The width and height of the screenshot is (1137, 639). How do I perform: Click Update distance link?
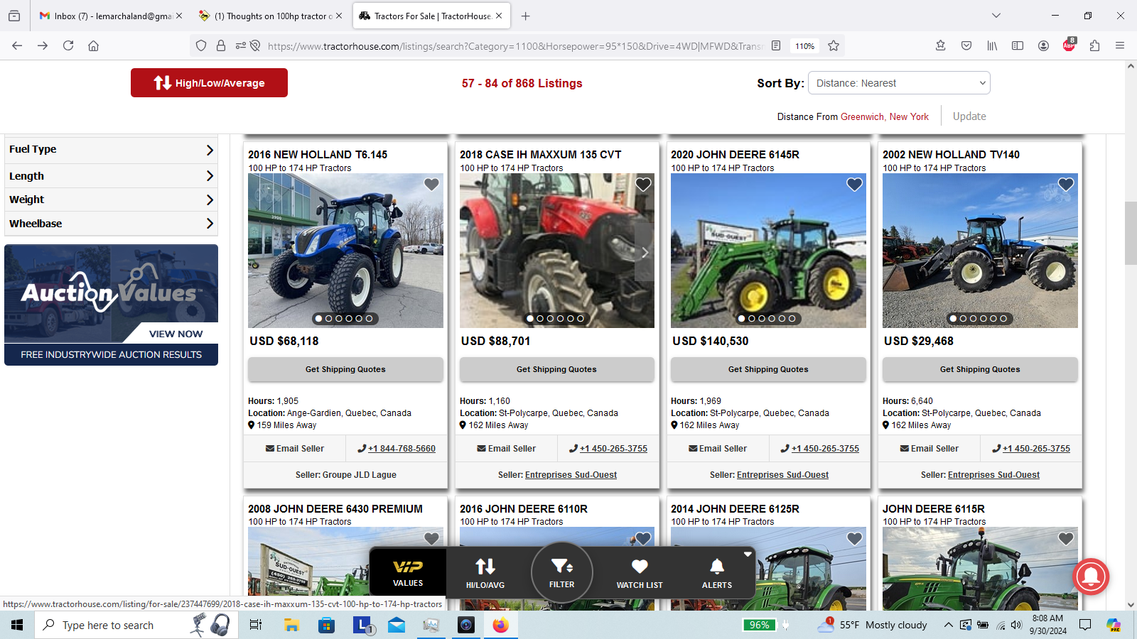[969, 116]
